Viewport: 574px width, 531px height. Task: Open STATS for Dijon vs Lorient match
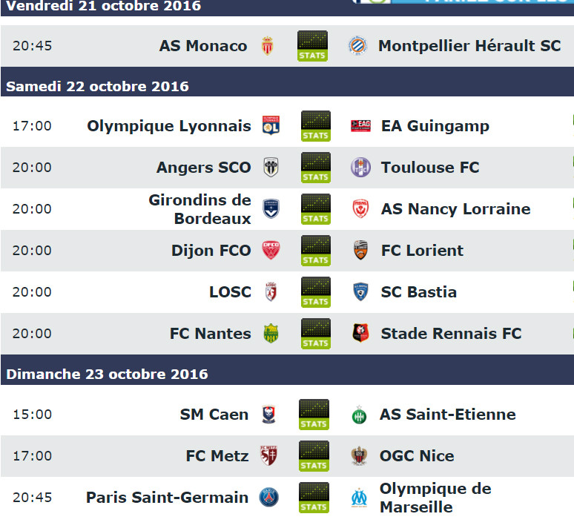pyautogui.click(x=316, y=251)
